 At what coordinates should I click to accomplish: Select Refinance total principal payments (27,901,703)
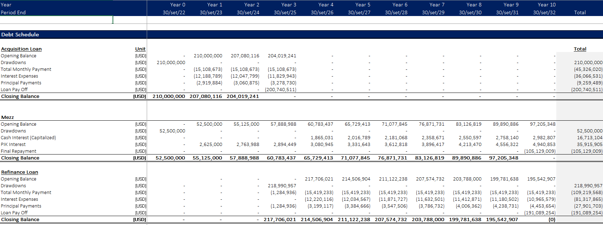pos(588,206)
